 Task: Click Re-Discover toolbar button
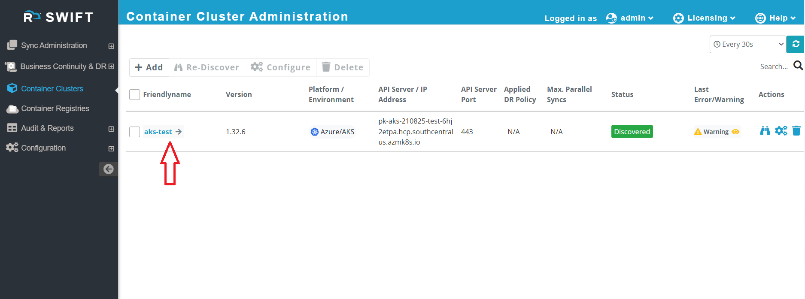[x=207, y=67]
